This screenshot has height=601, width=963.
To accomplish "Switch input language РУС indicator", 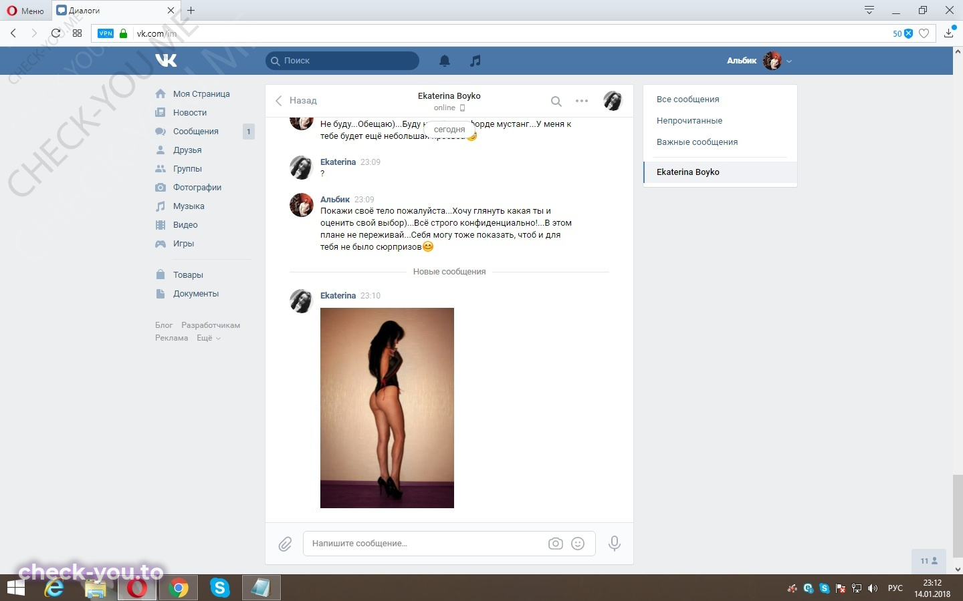I will (895, 588).
